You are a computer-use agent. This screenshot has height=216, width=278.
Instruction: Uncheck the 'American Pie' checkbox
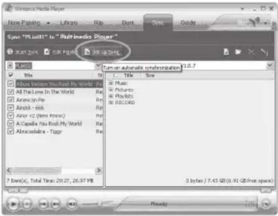click(x=10, y=100)
